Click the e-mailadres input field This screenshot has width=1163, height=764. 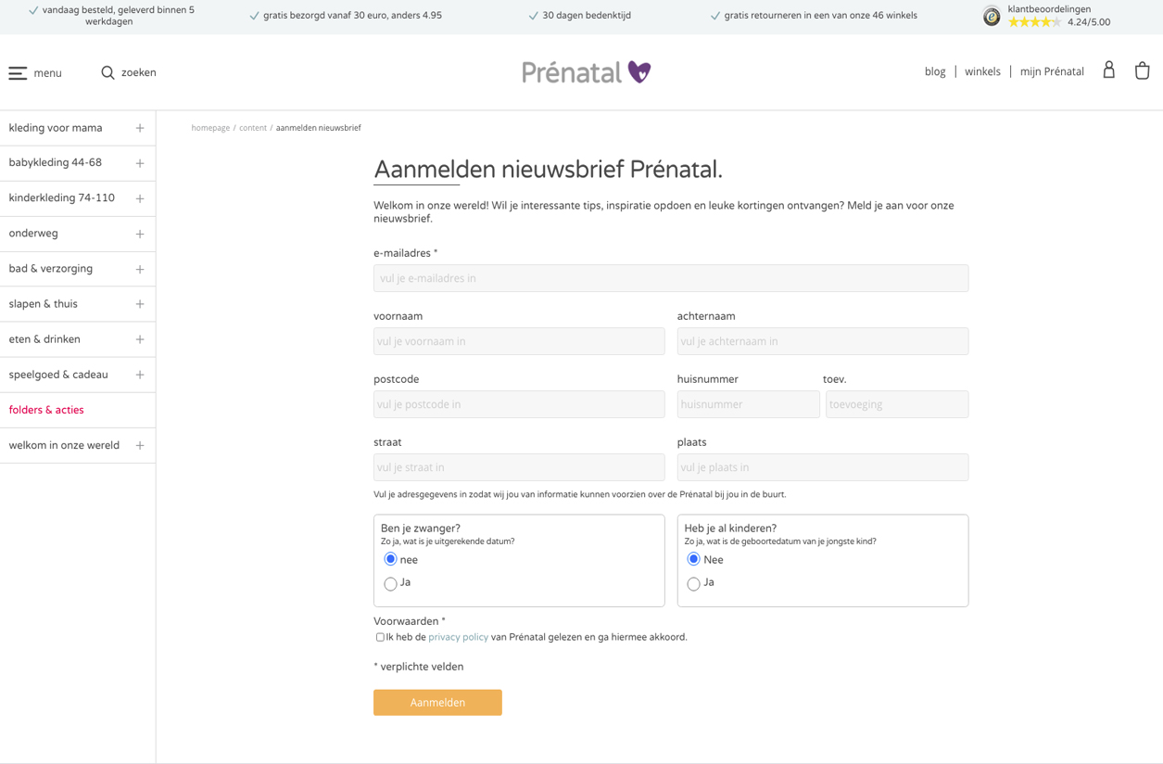pyautogui.click(x=670, y=278)
